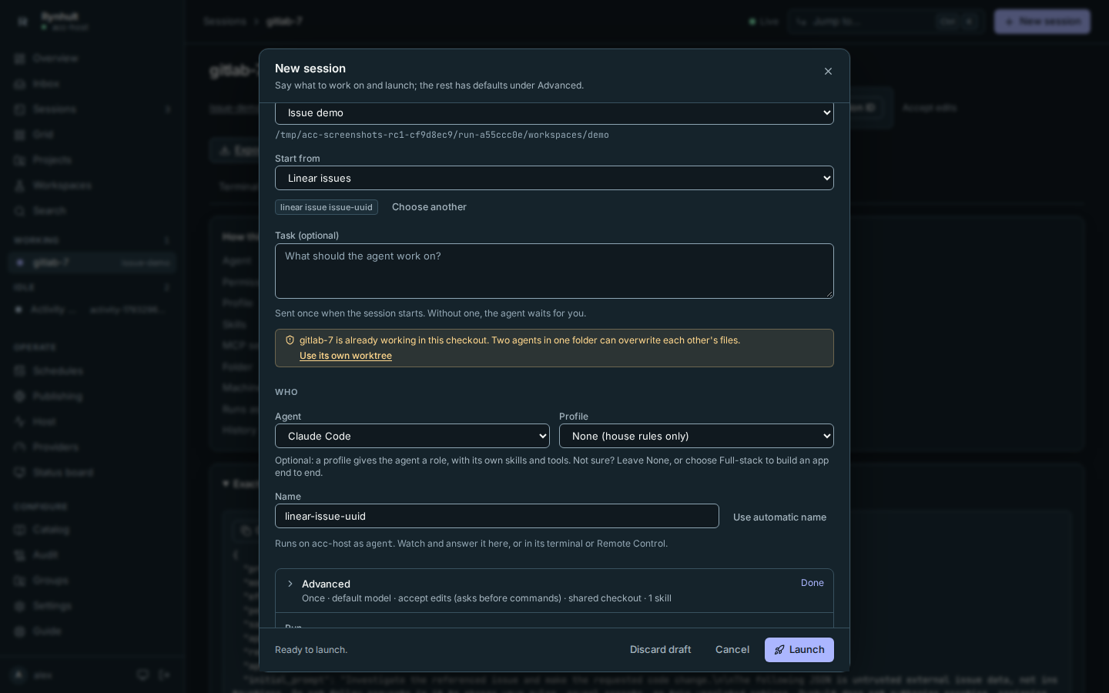Click the Search icon in sidebar
Viewport: 1109px width, 693px height.
[x=20, y=211]
